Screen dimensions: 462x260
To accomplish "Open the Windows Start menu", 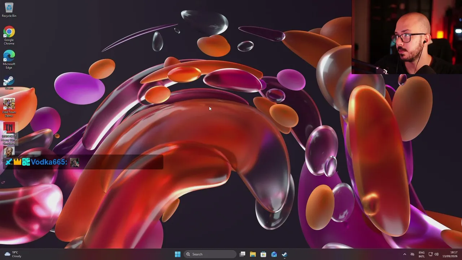I will 178,254.
